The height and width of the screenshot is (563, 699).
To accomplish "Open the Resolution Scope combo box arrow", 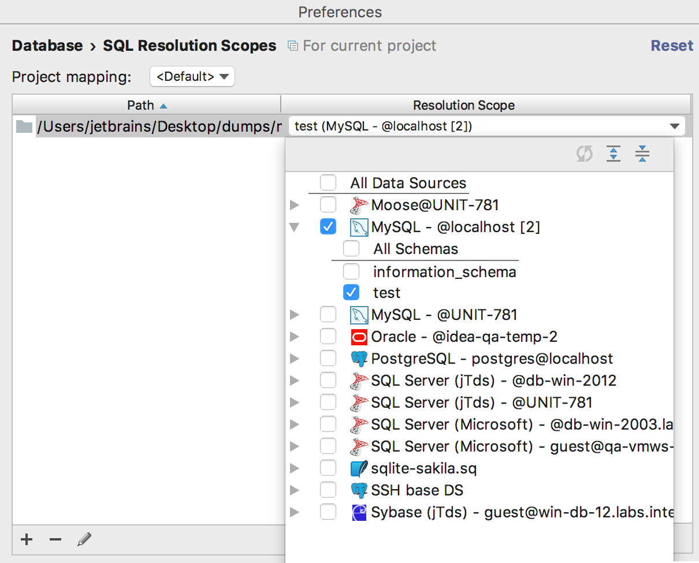I will (x=674, y=126).
